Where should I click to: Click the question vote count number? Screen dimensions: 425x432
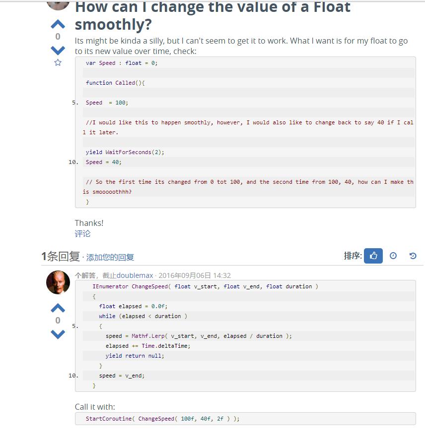click(58, 36)
